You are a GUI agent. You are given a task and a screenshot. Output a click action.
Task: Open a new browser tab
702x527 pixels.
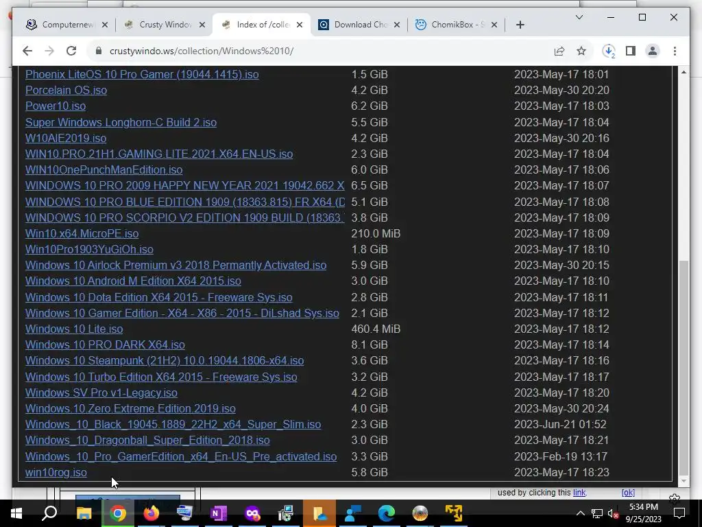520,25
